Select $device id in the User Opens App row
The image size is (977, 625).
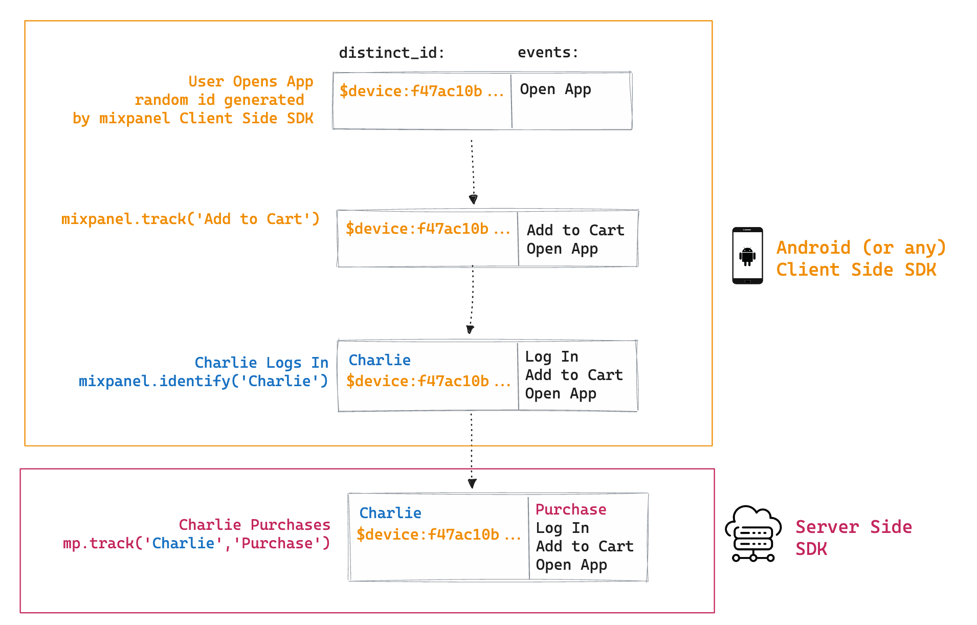point(422,91)
